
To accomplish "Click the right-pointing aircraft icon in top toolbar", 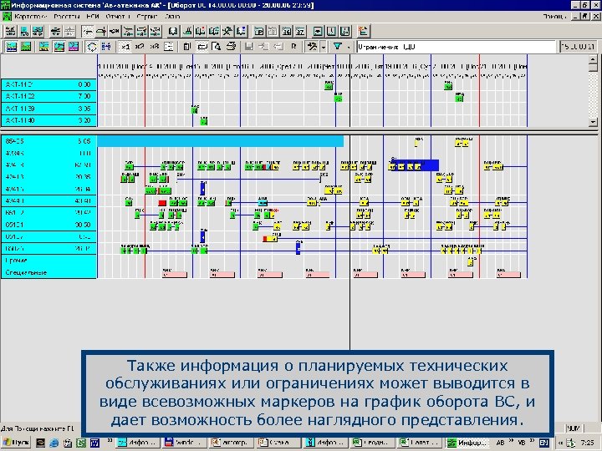I will 101,31.
